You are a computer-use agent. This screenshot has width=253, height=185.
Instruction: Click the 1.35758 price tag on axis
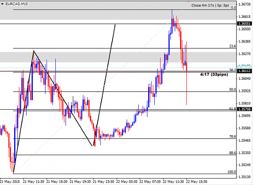tap(244, 109)
